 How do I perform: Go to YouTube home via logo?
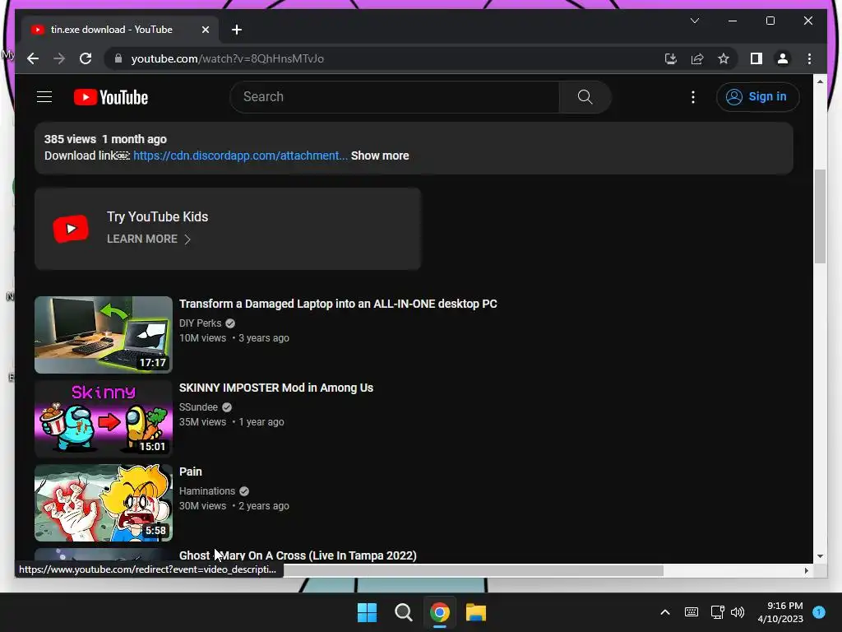(111, 97)
